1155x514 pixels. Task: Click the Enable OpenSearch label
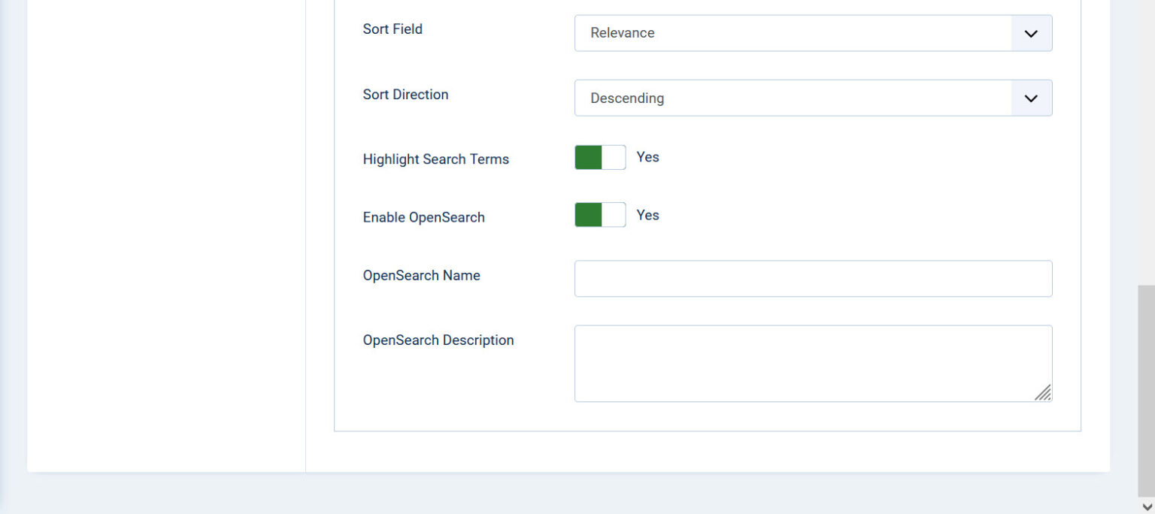pyautogui.click(x=423, y=217)
